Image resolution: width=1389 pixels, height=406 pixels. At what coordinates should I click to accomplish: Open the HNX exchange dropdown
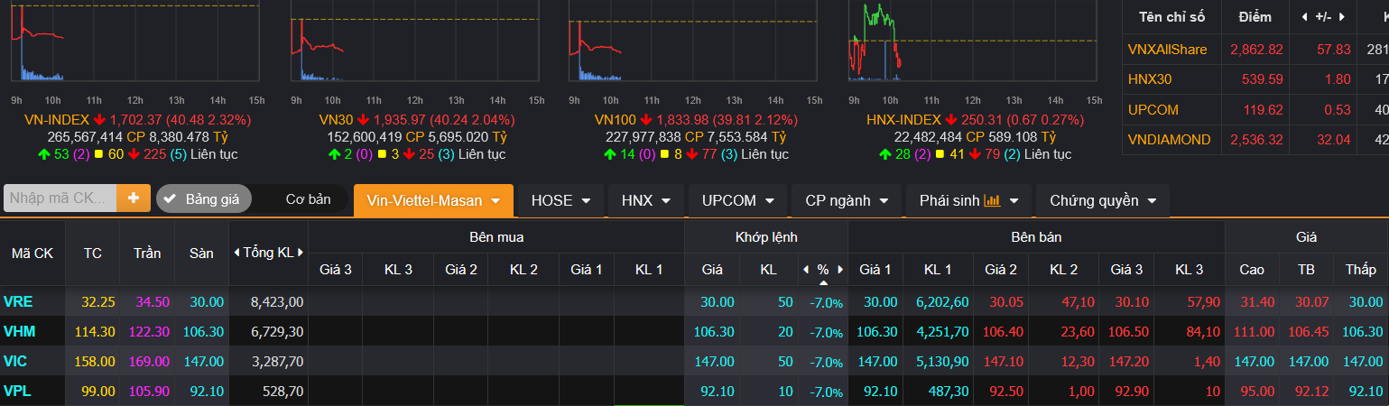click(645, 200)
